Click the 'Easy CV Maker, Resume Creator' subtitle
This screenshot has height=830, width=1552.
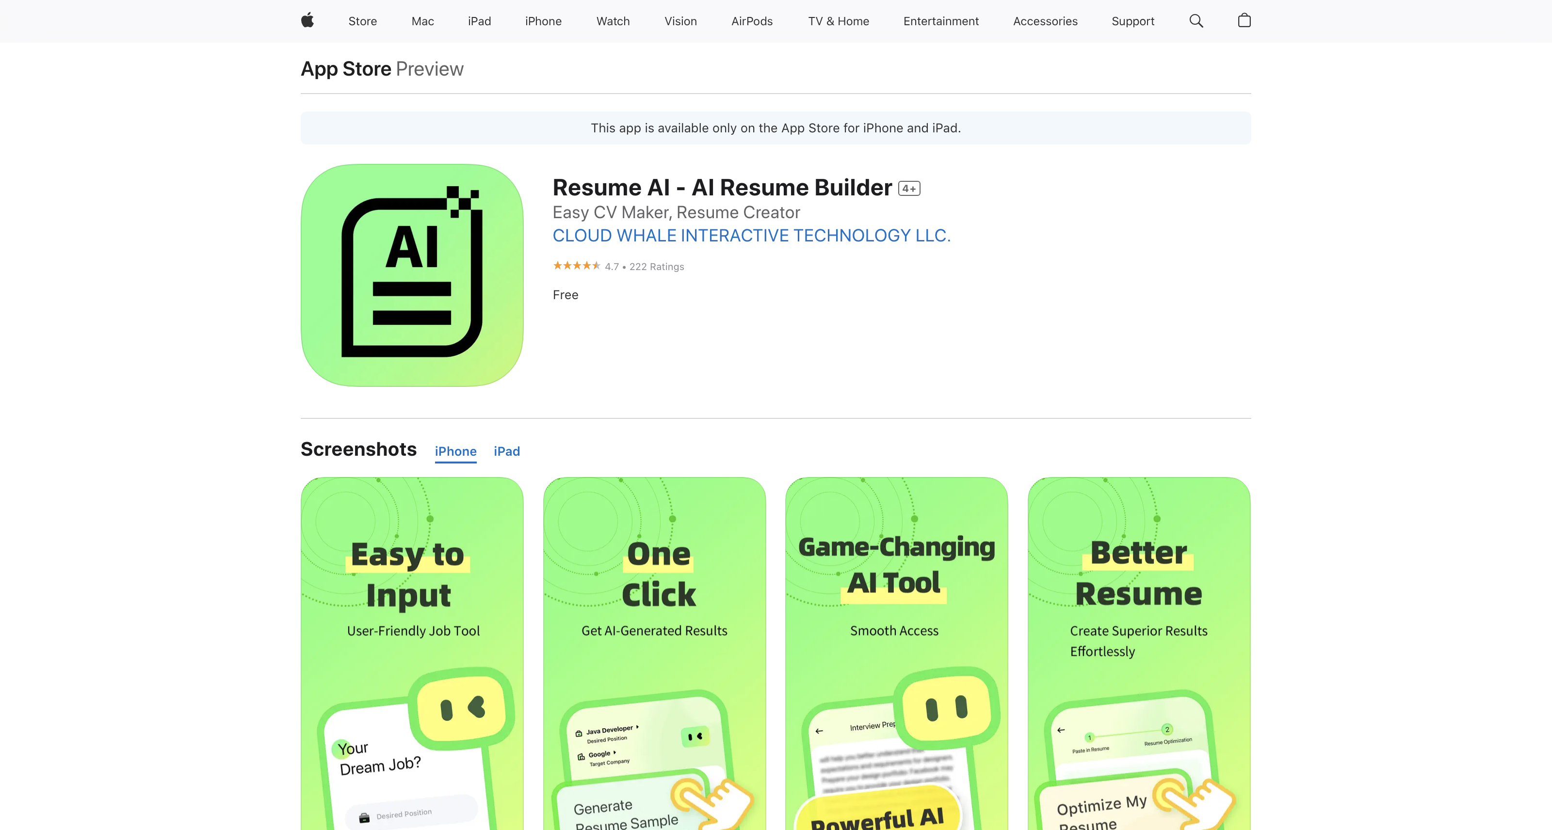[677, 213]
